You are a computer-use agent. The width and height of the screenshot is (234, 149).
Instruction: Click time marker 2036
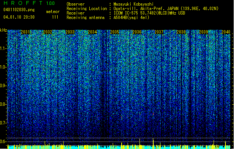tap(137, 32)
